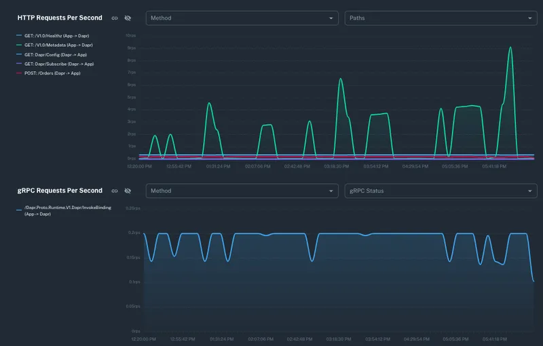Click green color marker for Metadata series

click(x=20, y=45)
